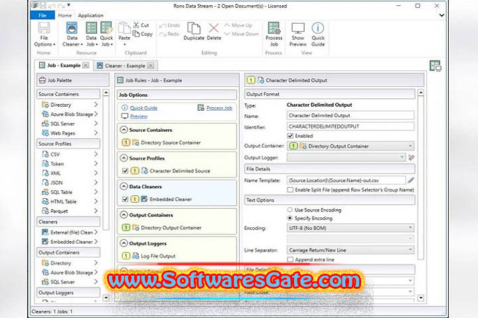Image resolution: width=478 pixels, height=318 pixels.
Task: Select Embedded Cleaner in the Cleaners palette
Action: 70,242
